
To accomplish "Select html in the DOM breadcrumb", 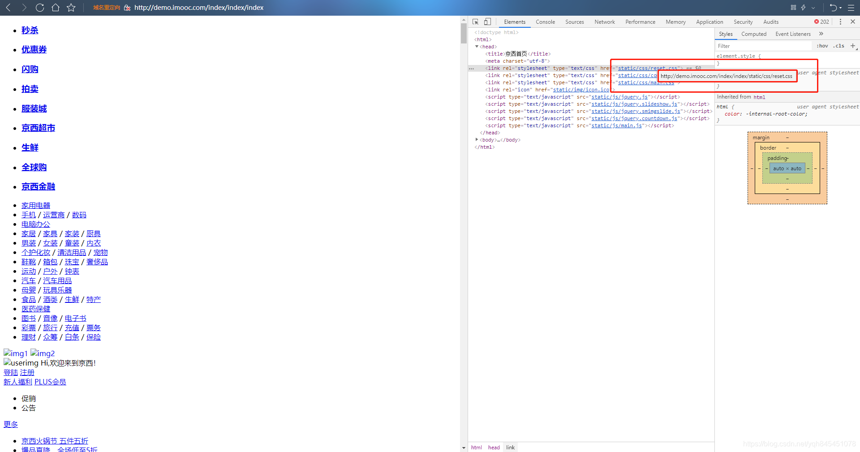I will click(476, 447).
